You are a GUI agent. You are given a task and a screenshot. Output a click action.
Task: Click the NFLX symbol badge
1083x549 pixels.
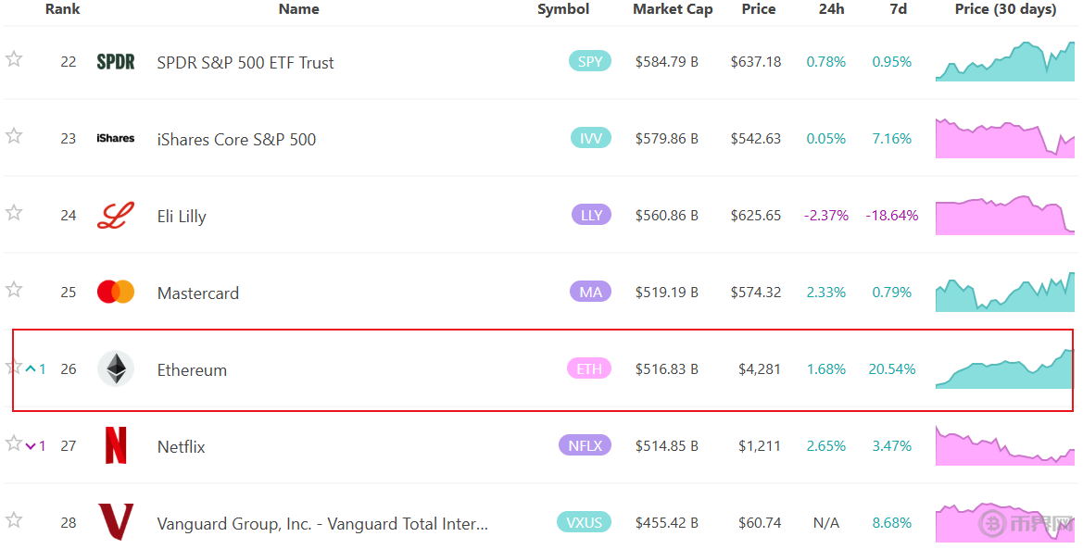pyautogui.click(x=586, y=445)
